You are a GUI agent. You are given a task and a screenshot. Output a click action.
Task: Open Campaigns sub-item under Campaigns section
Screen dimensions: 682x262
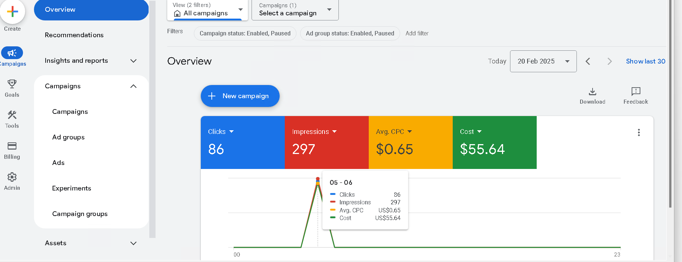coord(70,112)
